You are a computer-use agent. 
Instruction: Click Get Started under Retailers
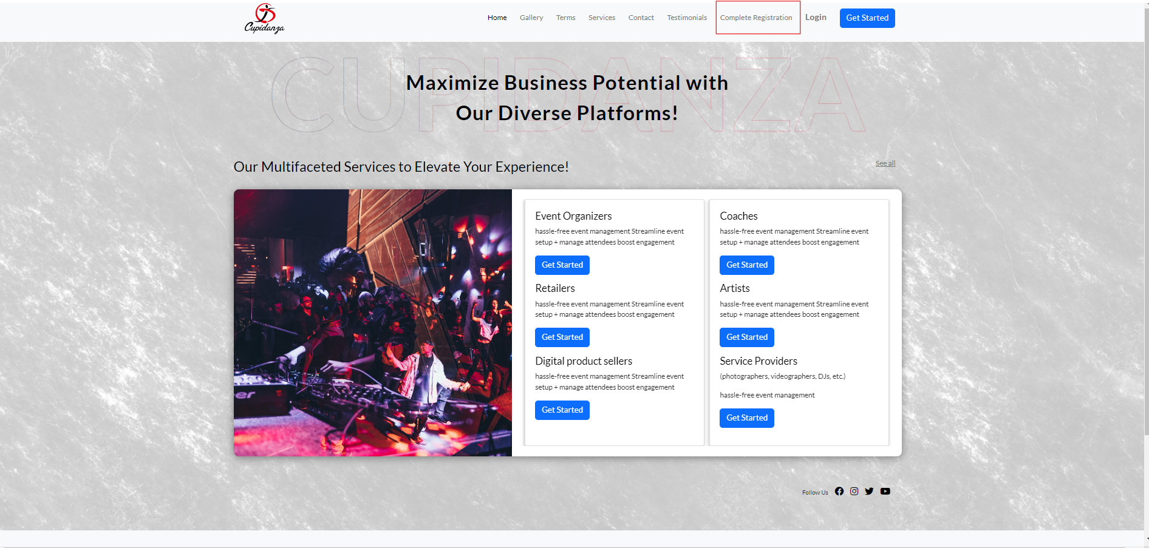pyautogui.click(x=562, y=337)
